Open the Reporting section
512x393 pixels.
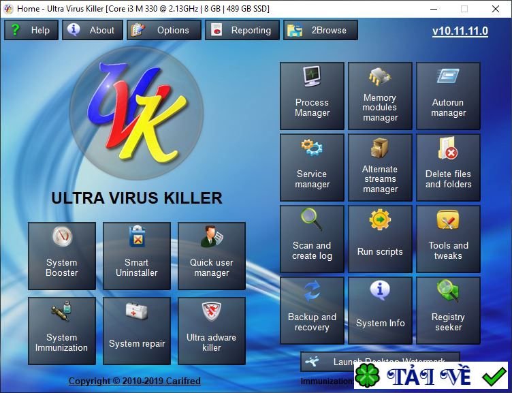pos(242,30)
